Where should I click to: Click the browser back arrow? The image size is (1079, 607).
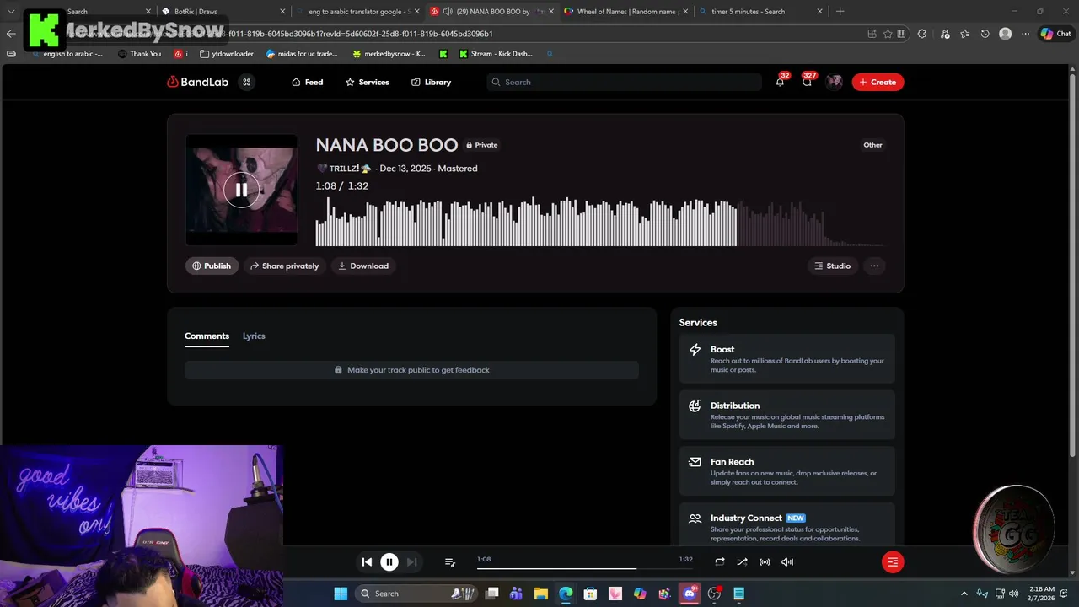pyautogui.click(x=11, y=34)
